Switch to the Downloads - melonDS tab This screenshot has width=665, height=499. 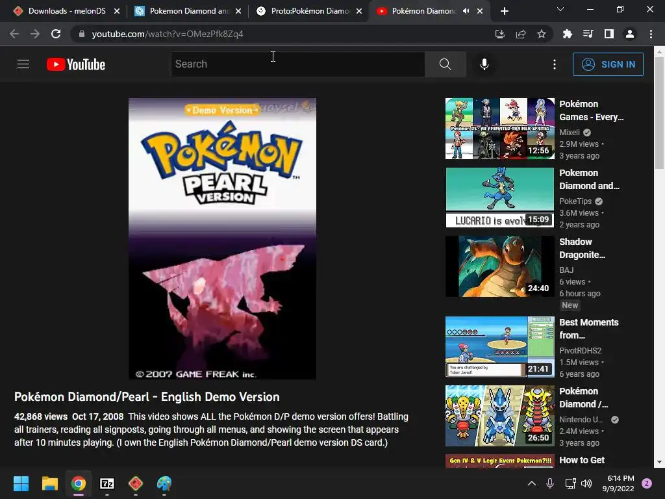coord(67,11)
